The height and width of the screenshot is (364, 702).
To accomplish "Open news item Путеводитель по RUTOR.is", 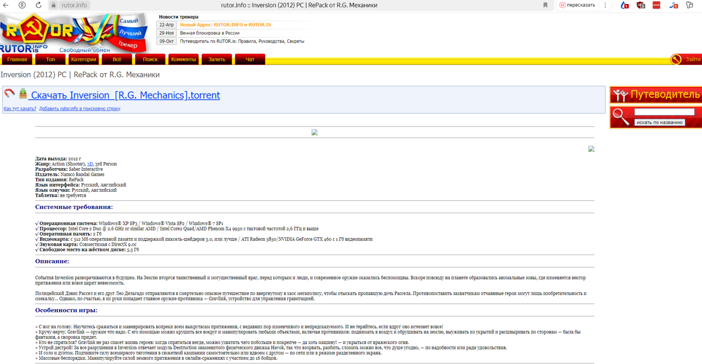I will [242, 41].
